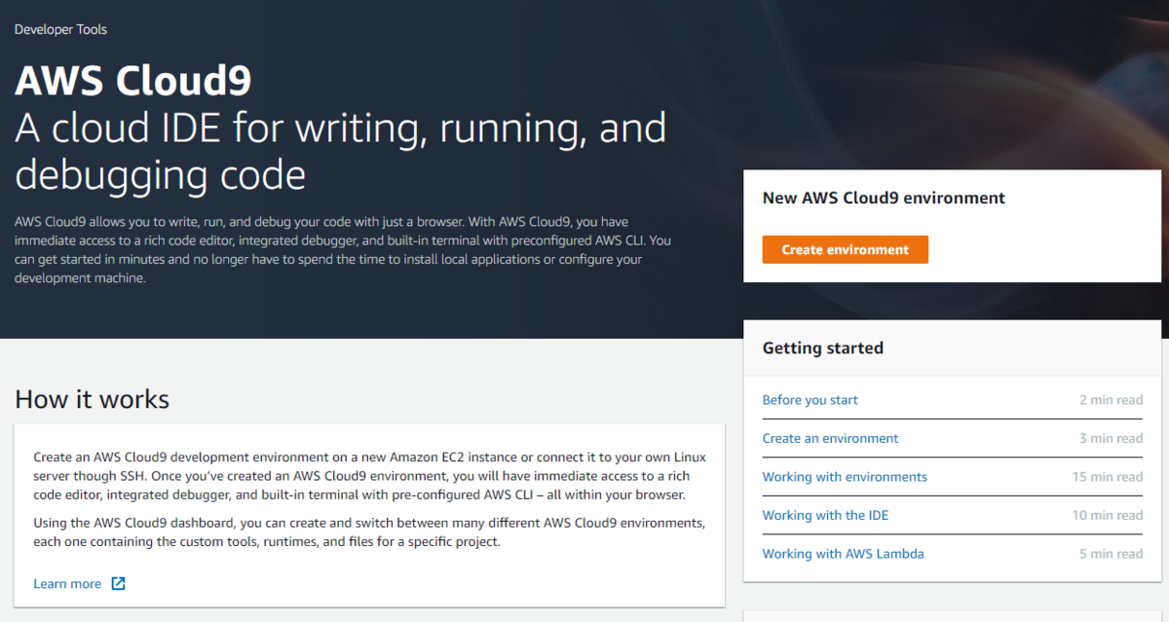
Task: Click the 10 min read label
Action: coord(1108,515)
